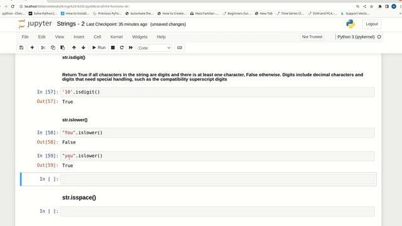Select the str.islower() heading
Viewport: 402px width, 226px height.
(x=75, y=120)
